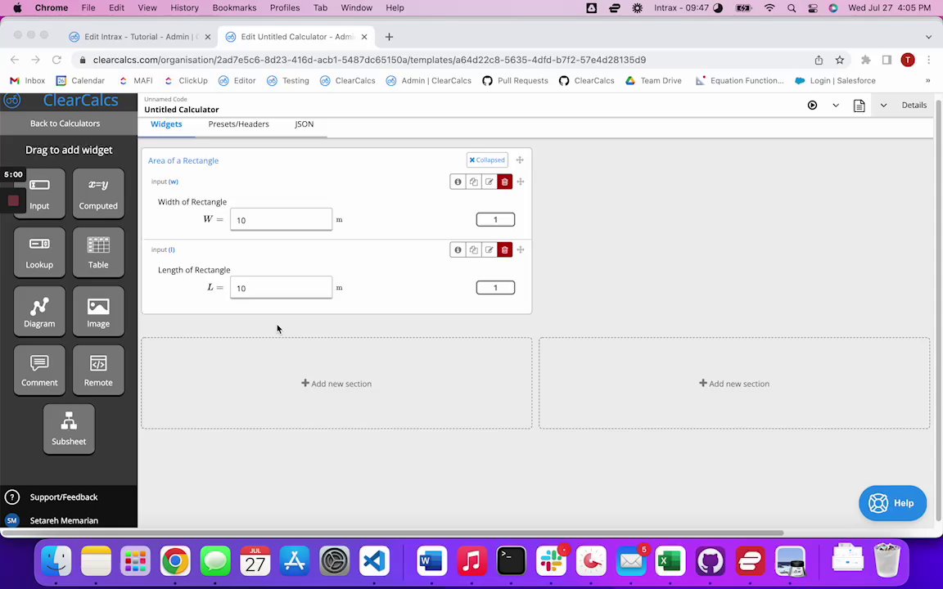
Task: Open Spotlight search in menu bar
Action: [x=792, y=8]
